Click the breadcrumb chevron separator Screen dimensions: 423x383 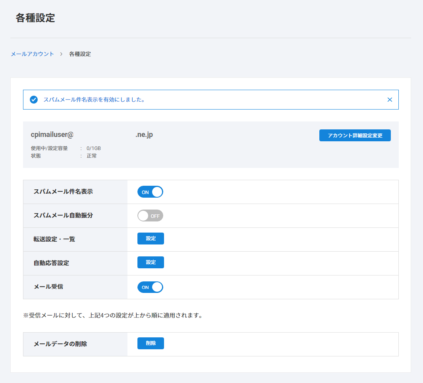point(62,54)
